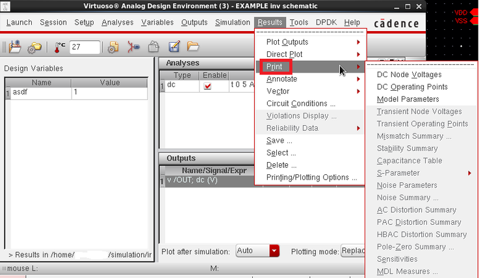The width and height of the screenshot is (481, 278).
Task: Select MDL Measures entry
Action: (407, 272)
